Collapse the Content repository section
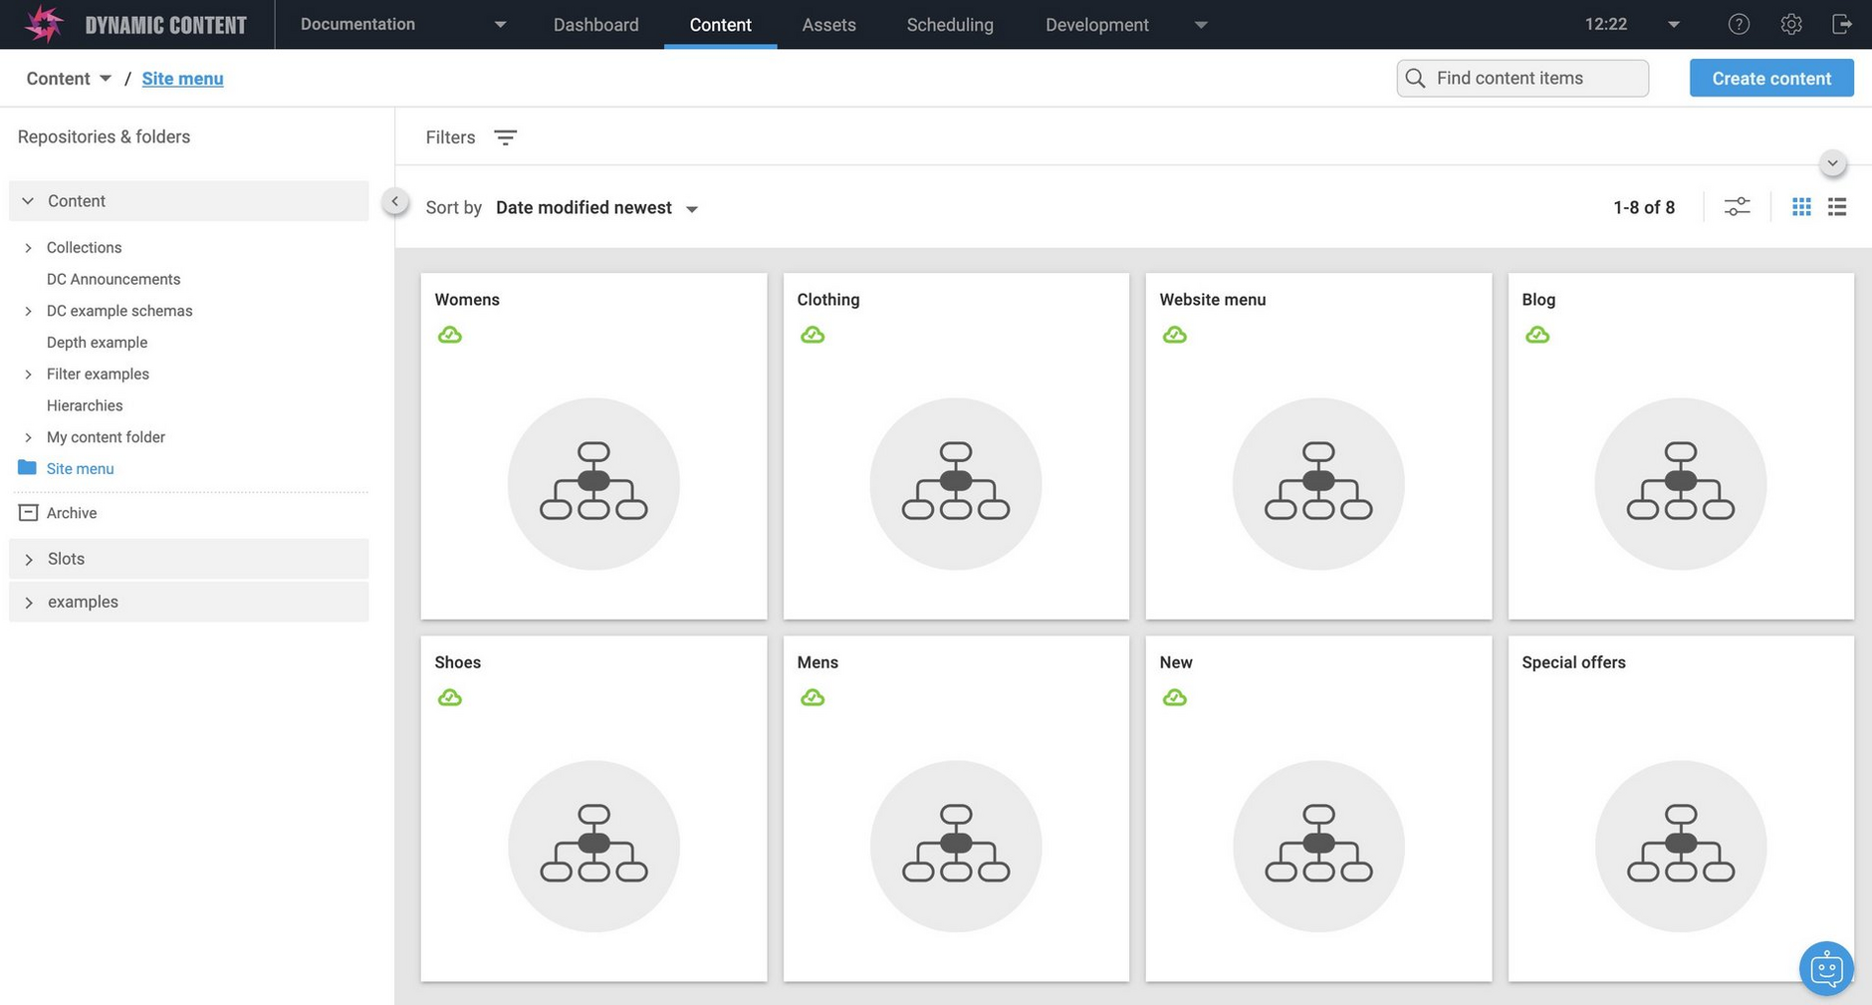Screen dimensions: 1872x1005 27,200
